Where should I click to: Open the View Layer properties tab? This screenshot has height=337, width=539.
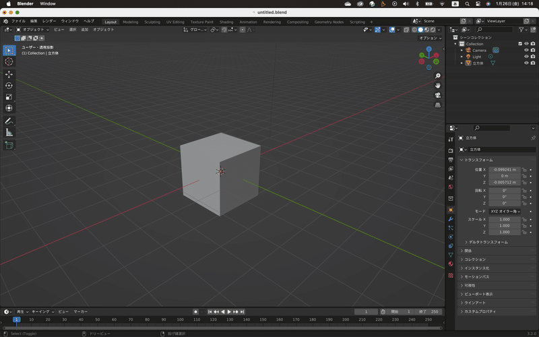(451, 169)
